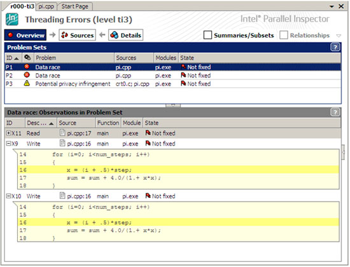Click the Function column header
This screenshot has height=267, width=350.
(x=108, y=123)
